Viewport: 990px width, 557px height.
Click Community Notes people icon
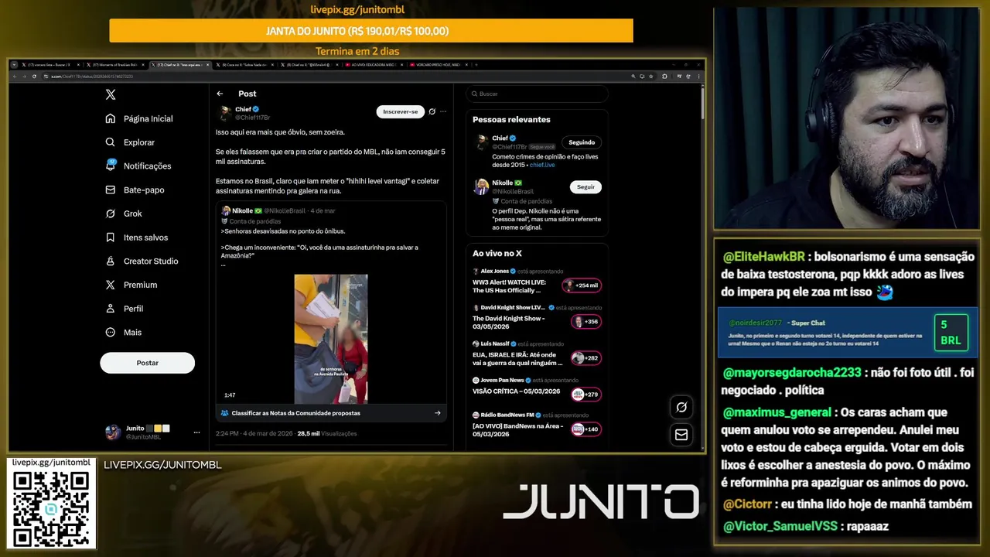[x=225, y=413]
